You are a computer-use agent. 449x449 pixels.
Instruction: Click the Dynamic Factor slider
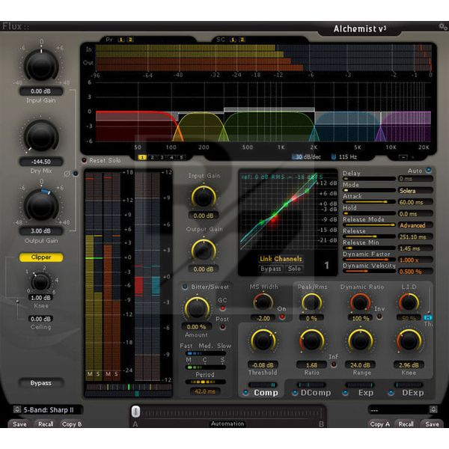click(x=370, y=260)
